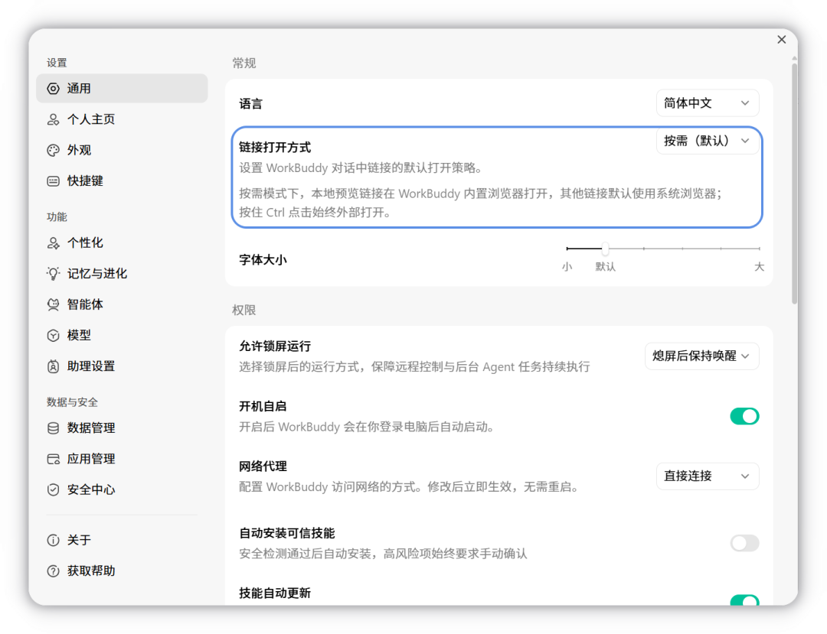Click the 链接打开方式 heading text
Viewport: 827px width, 634px height.
275,148
